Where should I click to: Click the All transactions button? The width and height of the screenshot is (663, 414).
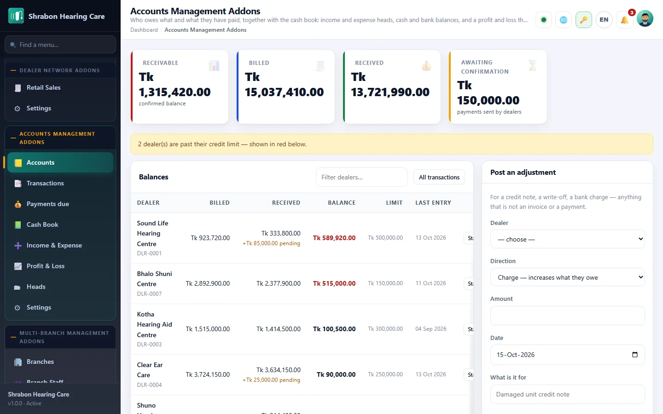coord(439,177)
